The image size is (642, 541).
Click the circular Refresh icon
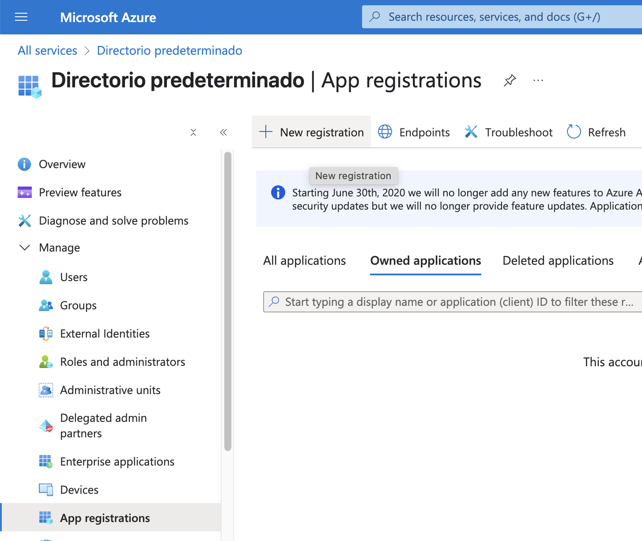[x=574, y=131]
